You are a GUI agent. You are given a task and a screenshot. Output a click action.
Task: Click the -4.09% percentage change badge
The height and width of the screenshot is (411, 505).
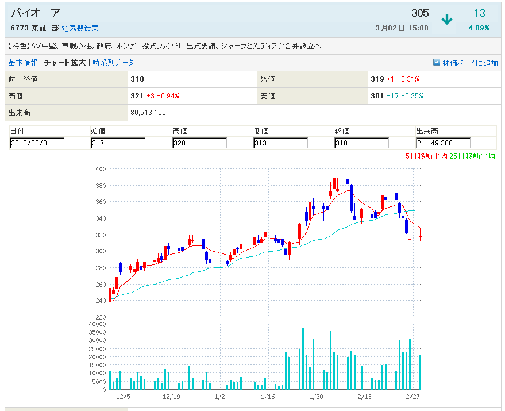click(x=476, y=28)
